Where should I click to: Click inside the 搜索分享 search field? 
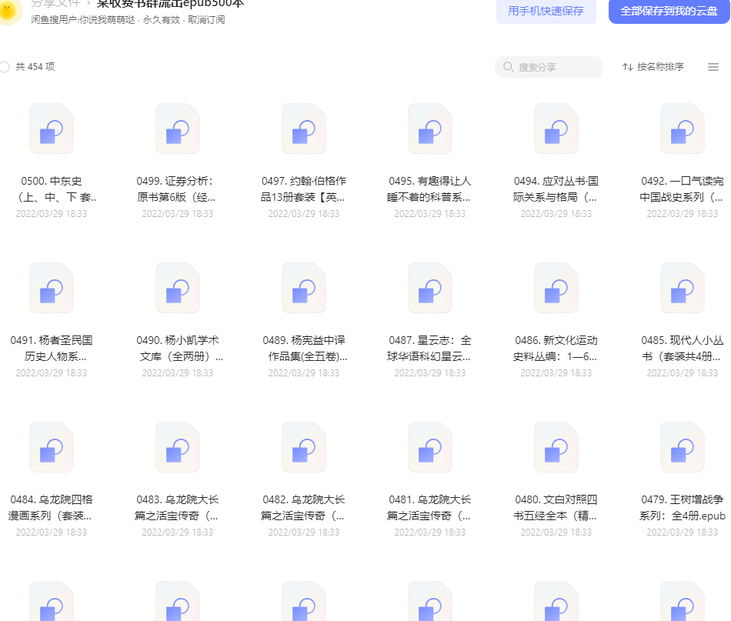pos(548,67)
